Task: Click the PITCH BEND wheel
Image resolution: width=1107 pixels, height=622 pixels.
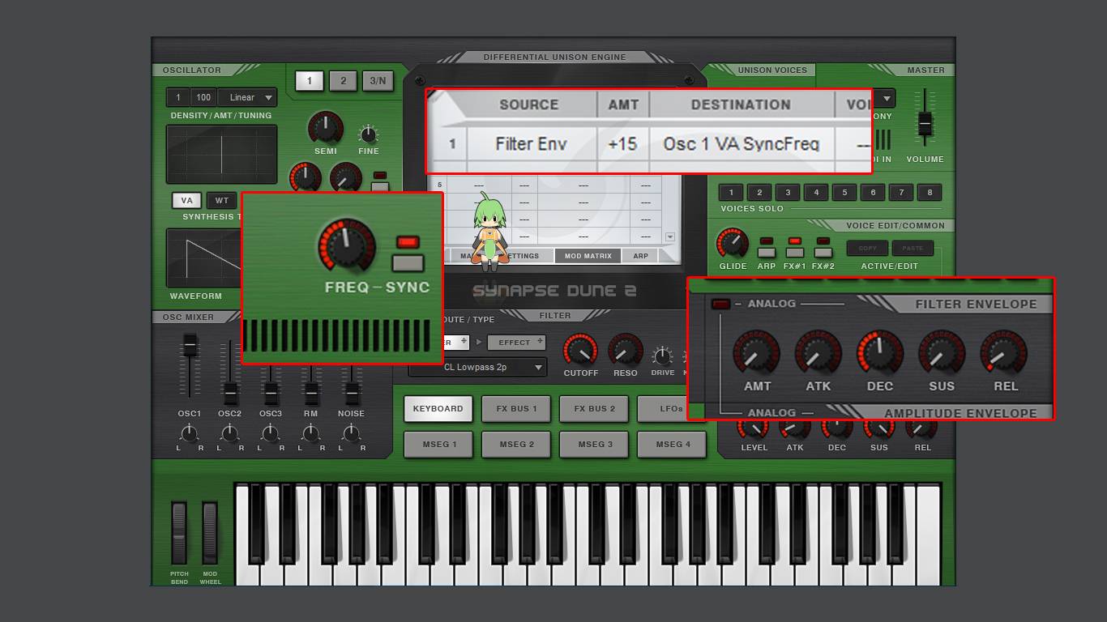Action: point(179,533)
